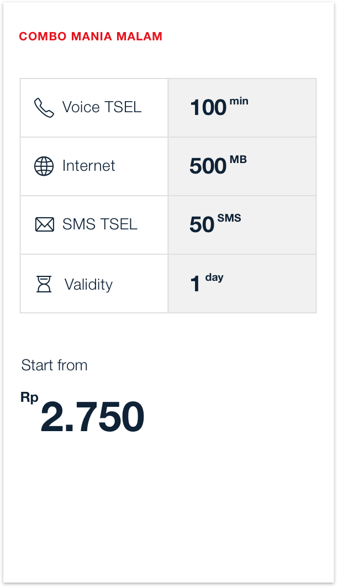Click the hourglass Validity icon

44,284
